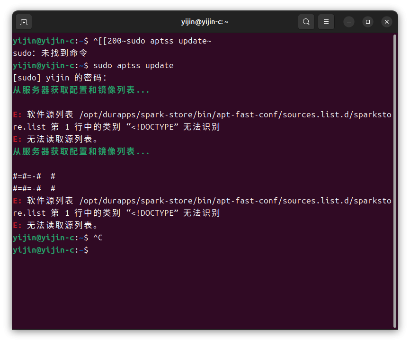
Task: Maximize the terminal window
Action: click(x=368, y=22)
